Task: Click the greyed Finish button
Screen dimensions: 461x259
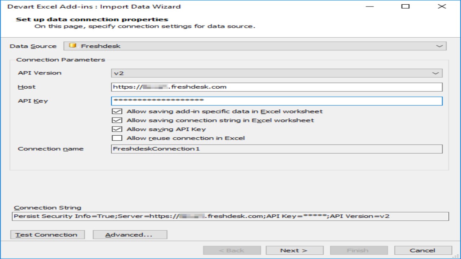Action: click(359, 250)
